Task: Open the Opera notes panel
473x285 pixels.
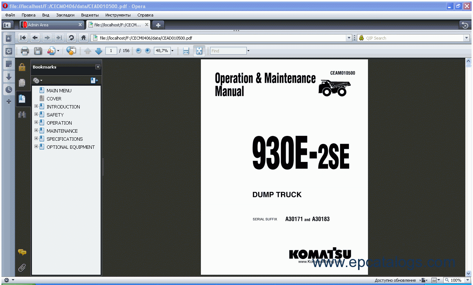Action: tap(8, 64)
